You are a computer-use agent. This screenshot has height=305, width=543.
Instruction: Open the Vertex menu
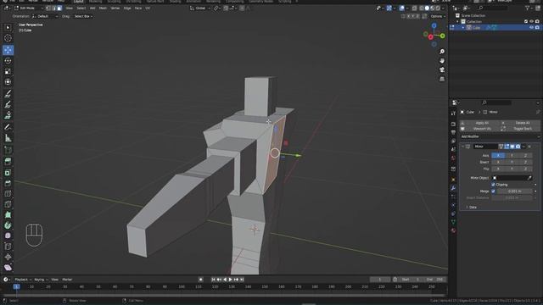point(115,8)
